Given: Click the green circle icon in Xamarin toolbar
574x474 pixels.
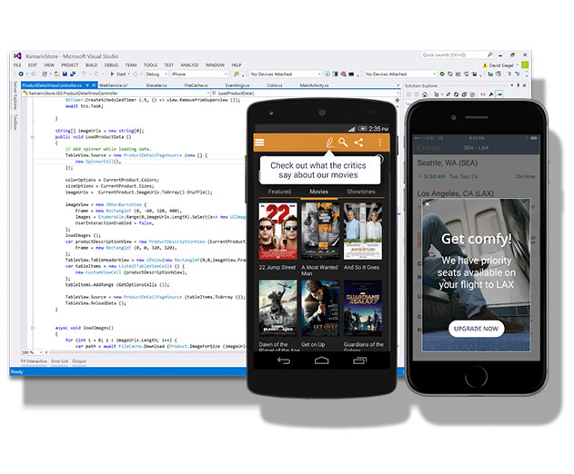Looking at the screenshot, I should pos(442,74).
